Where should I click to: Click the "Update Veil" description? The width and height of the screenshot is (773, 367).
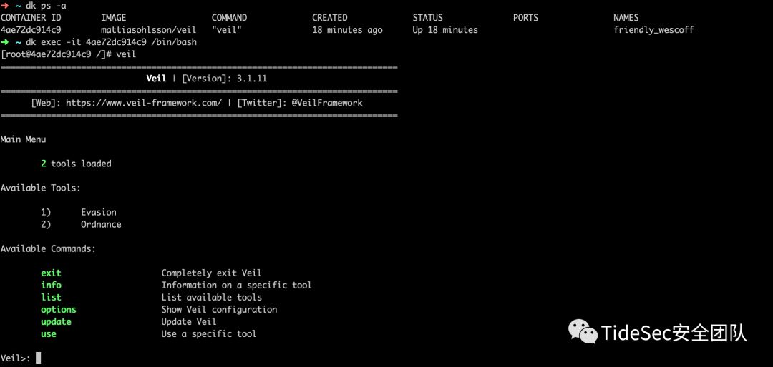[189, 322]
